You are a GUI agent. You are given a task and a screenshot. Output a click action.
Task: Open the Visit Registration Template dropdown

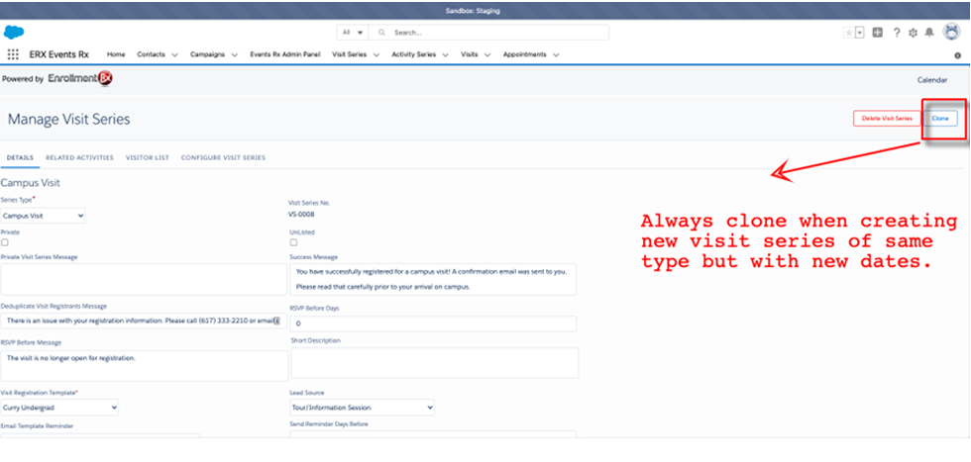click(59, 407)
